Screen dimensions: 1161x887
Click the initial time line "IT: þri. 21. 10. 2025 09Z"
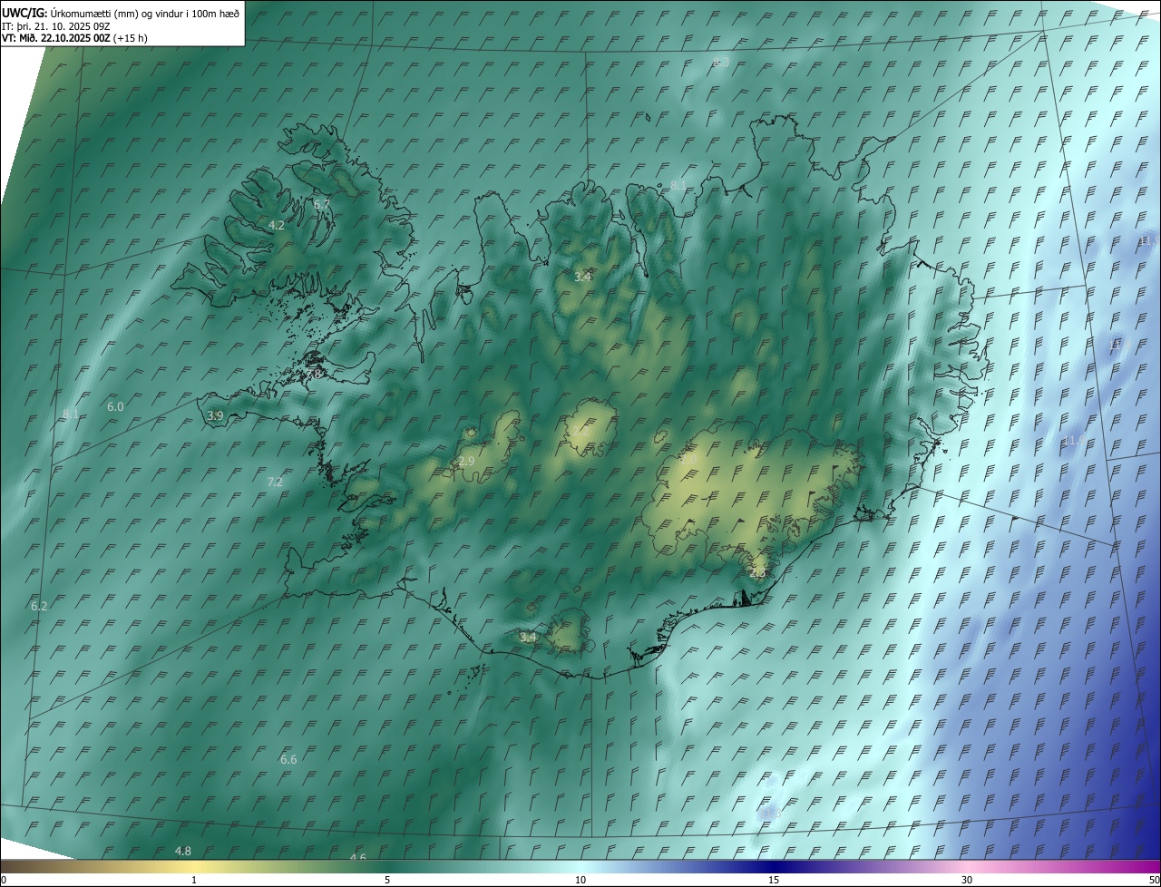coord(56,25)
